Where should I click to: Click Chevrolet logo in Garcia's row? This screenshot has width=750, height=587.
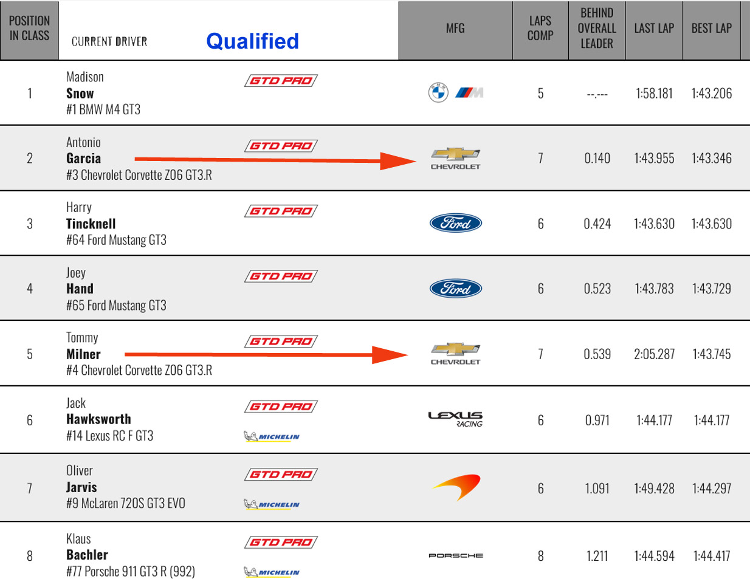[455, 158]
